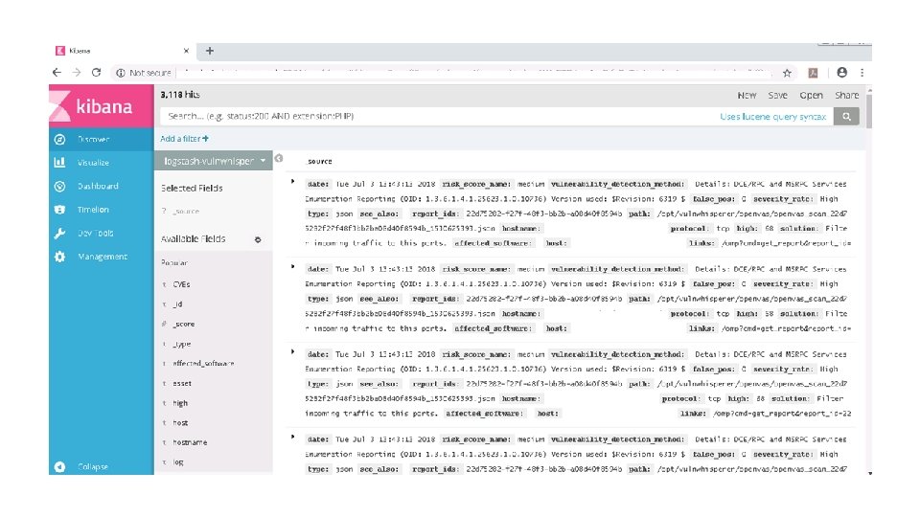Click the 3,118 hits count
The image size is (920, 517).
coord(180,95)
